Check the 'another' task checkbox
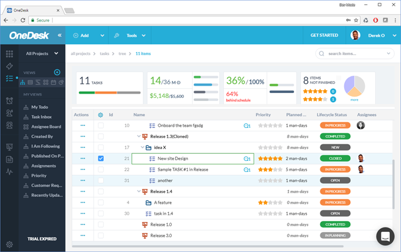This screenshot has width=401, height=252. pyautogui.click(x=101, y=180)
